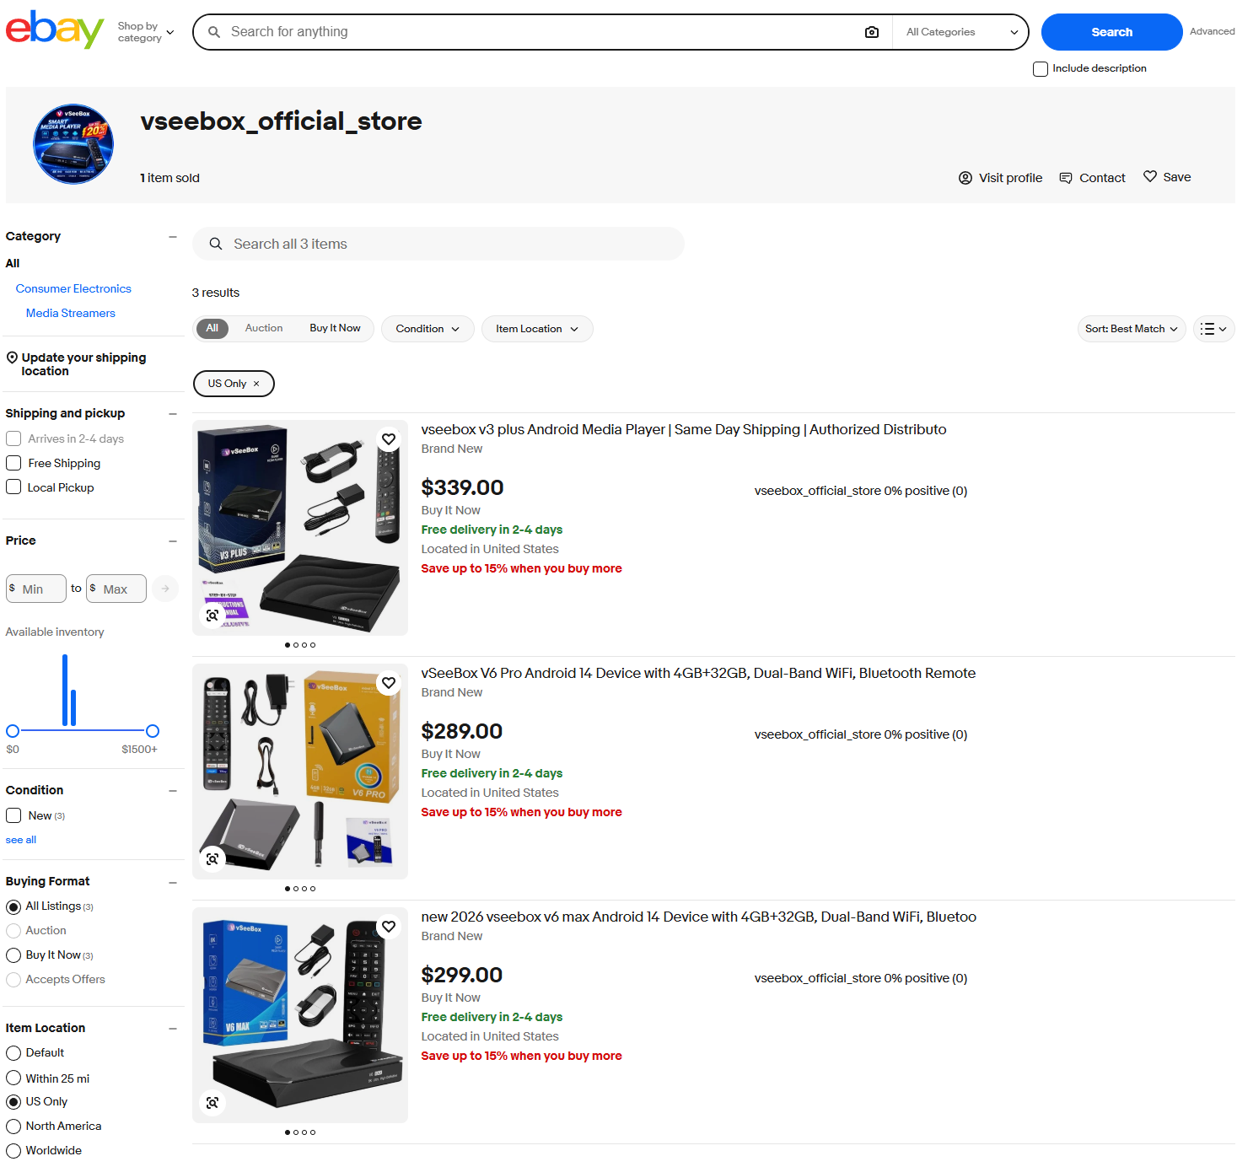1237x1167 pixels.
Task: Contact the seller
Action: 1092,178
